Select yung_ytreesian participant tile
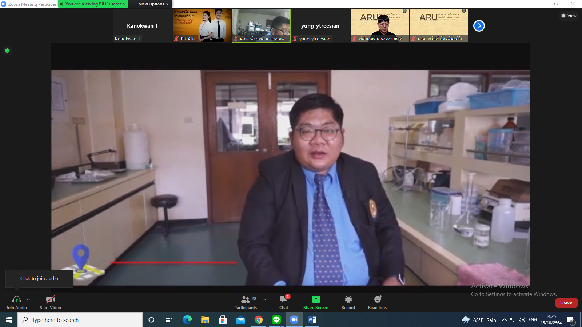The height and width of the screenshot is (327, 582). [x=320, y=26]
